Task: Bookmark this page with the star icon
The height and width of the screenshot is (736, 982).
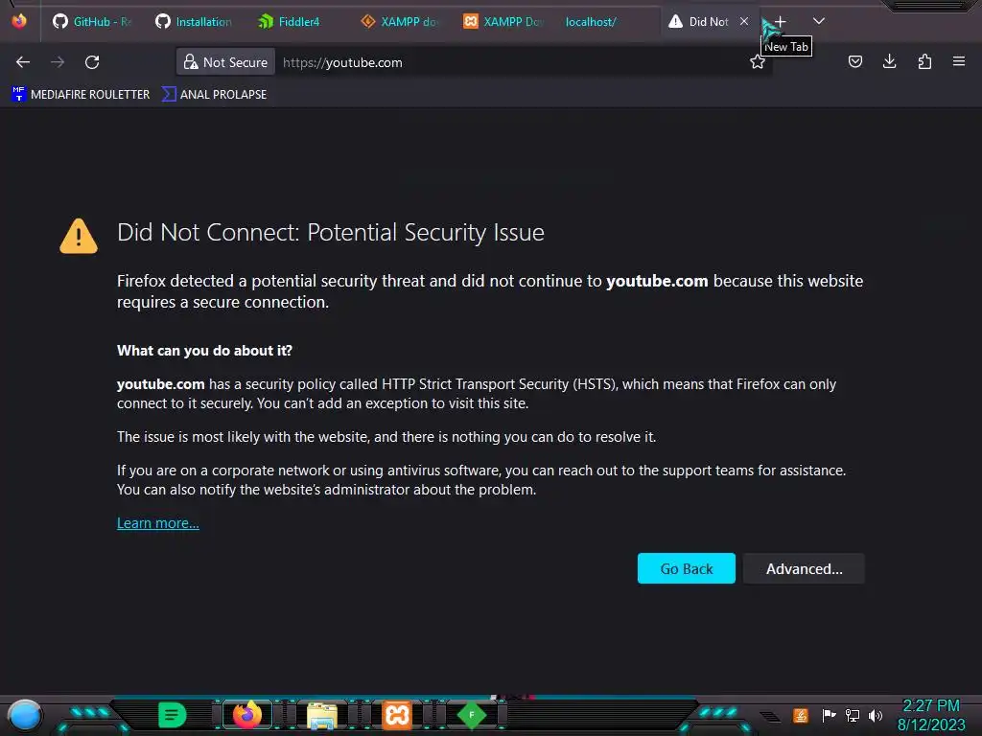Action: click(758, 62)
